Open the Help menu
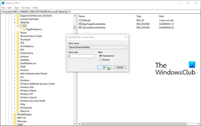The height and width of the screenshot is (126, 201). coord(35,8)
